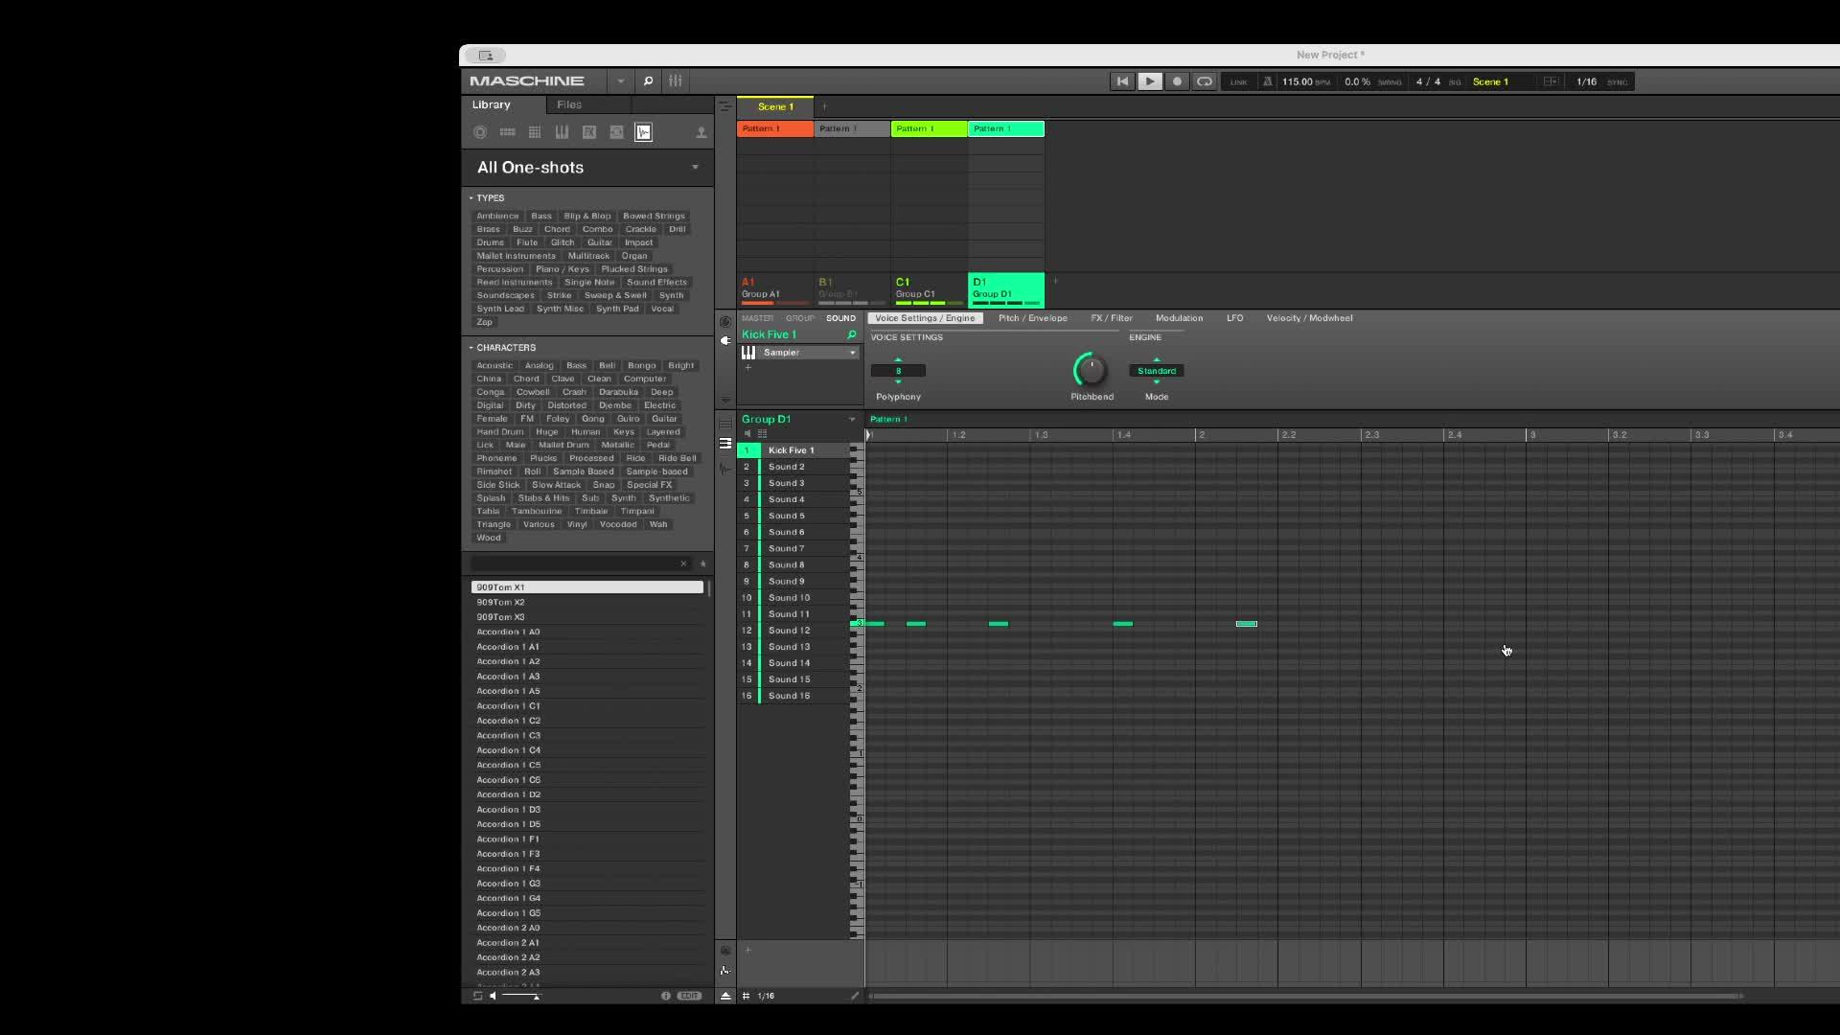Open the follow/view layout dropdown
The height and width of the screenshot is (1035, 1840).
pyautogui.click(x=1551, y=81)
